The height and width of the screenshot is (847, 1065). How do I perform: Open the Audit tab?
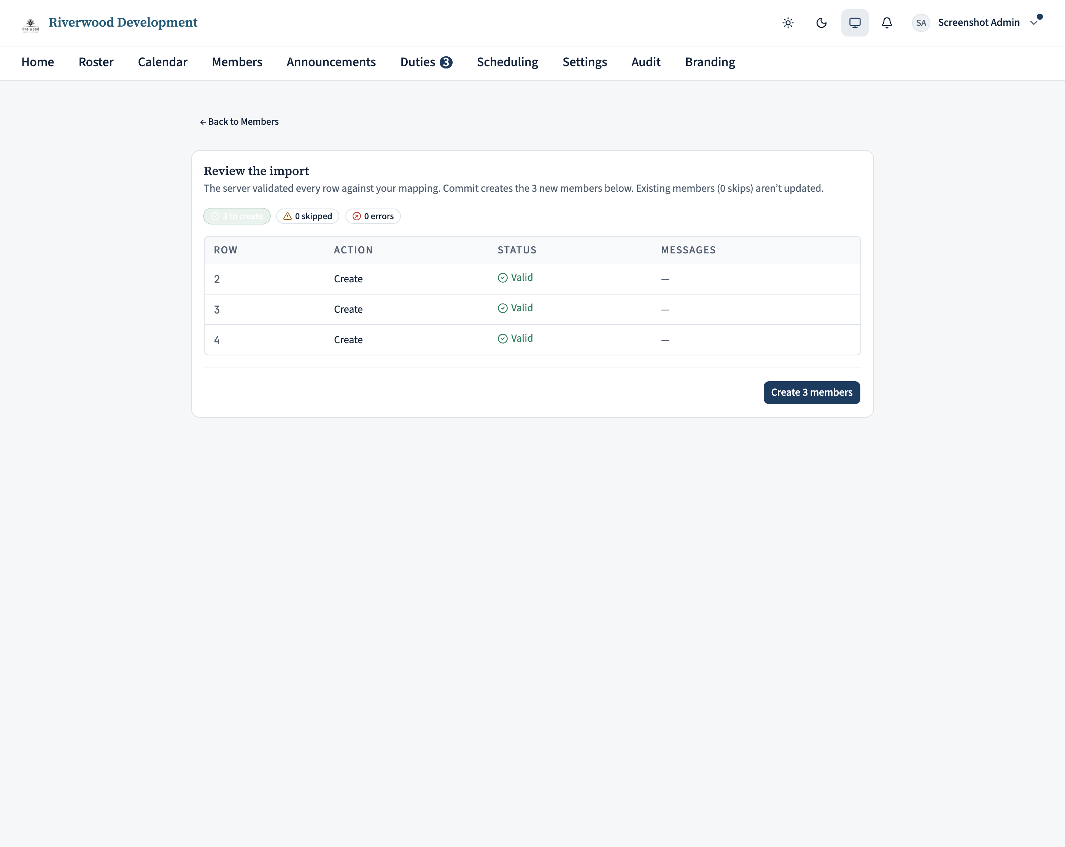coord(645,62)
